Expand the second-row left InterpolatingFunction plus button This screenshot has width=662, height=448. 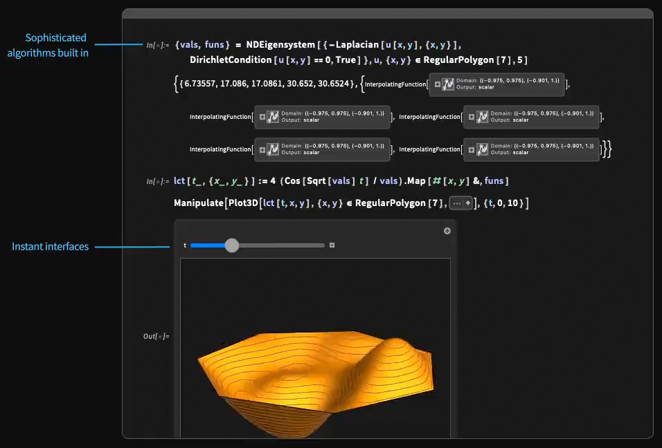click(262, 117)
